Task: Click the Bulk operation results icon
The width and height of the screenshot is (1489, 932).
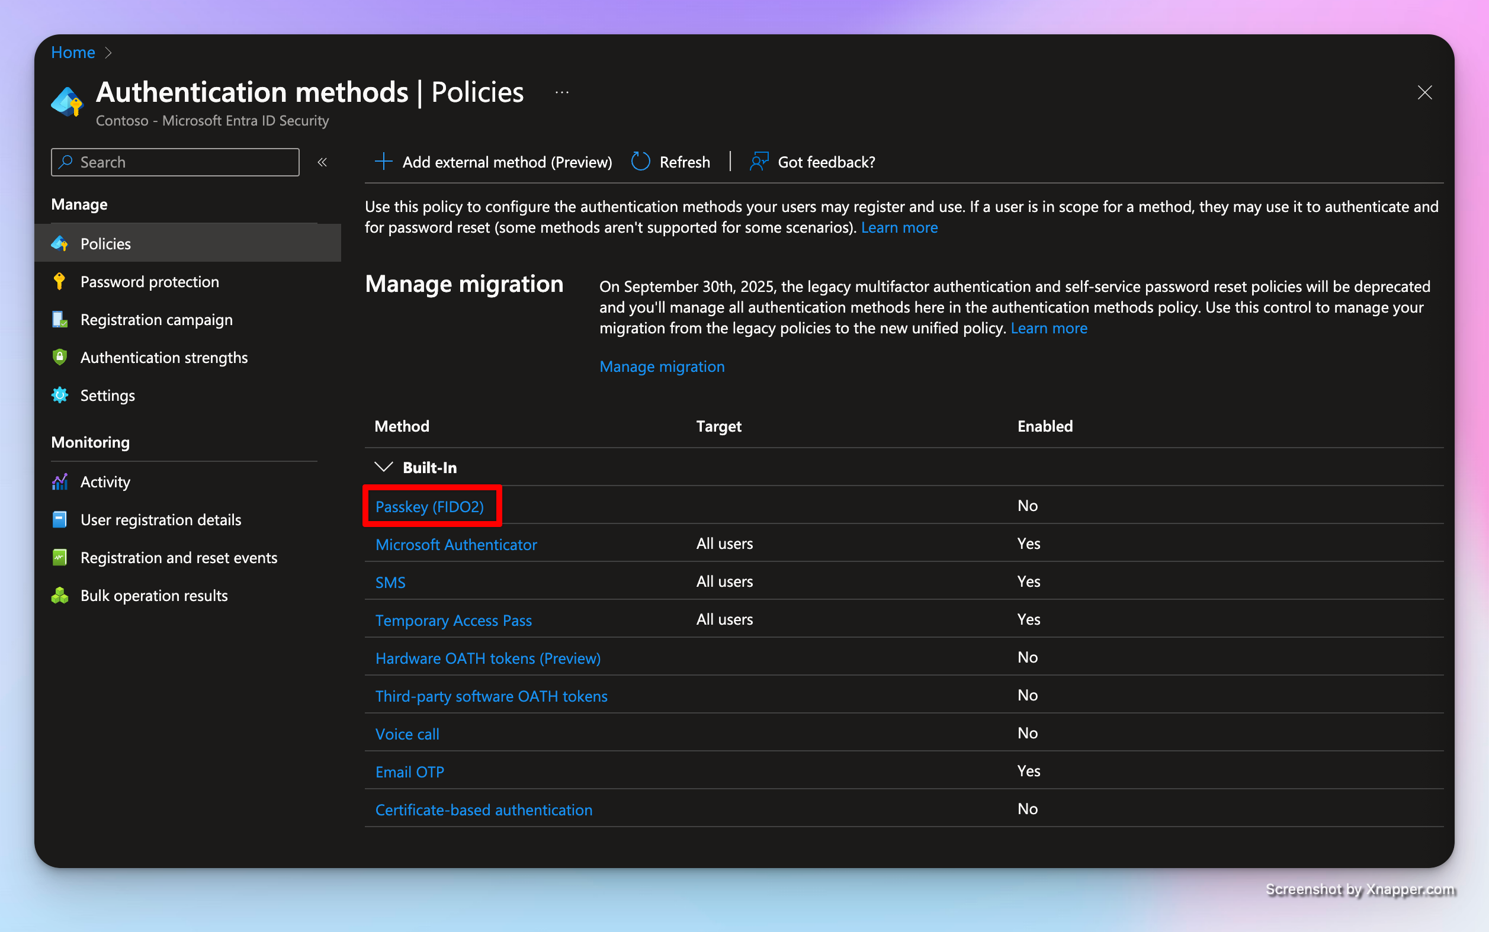Action: click(59, 596)
